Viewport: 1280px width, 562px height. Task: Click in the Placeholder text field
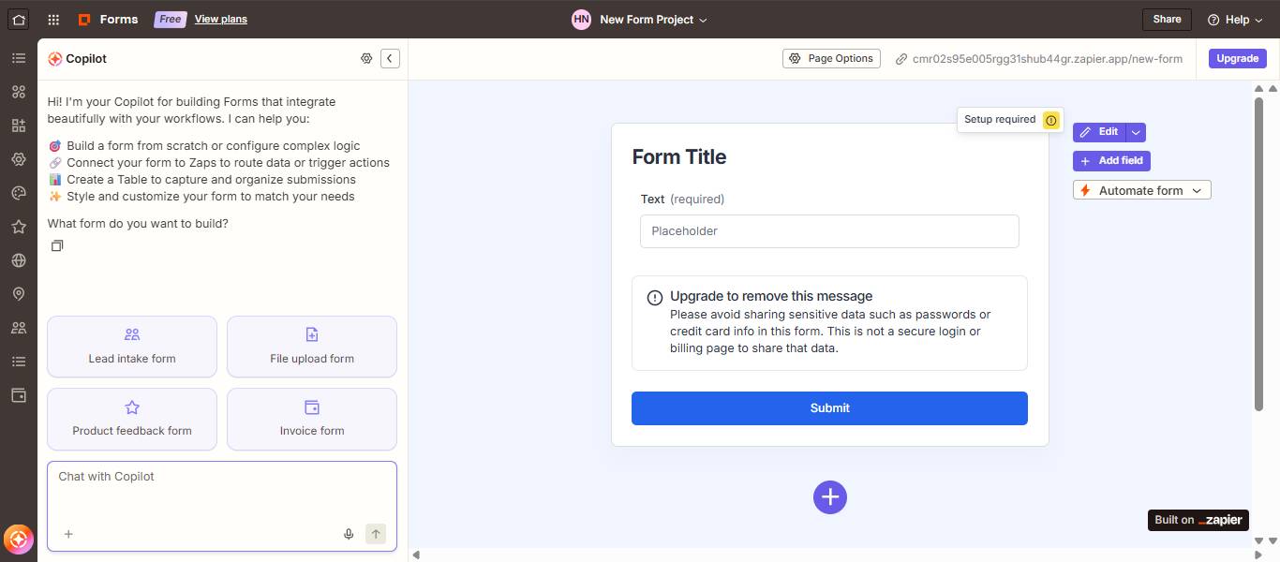[829, 231]
